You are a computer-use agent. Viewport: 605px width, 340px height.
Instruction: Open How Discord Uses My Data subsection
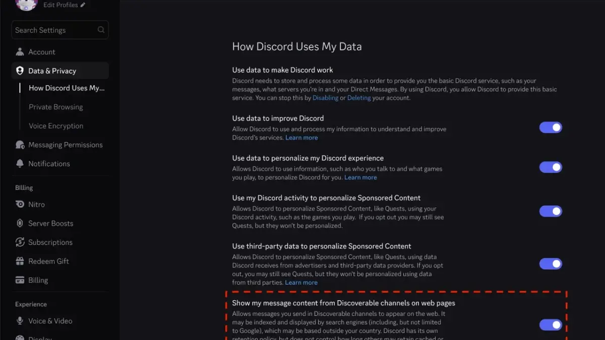coord(67,88)
